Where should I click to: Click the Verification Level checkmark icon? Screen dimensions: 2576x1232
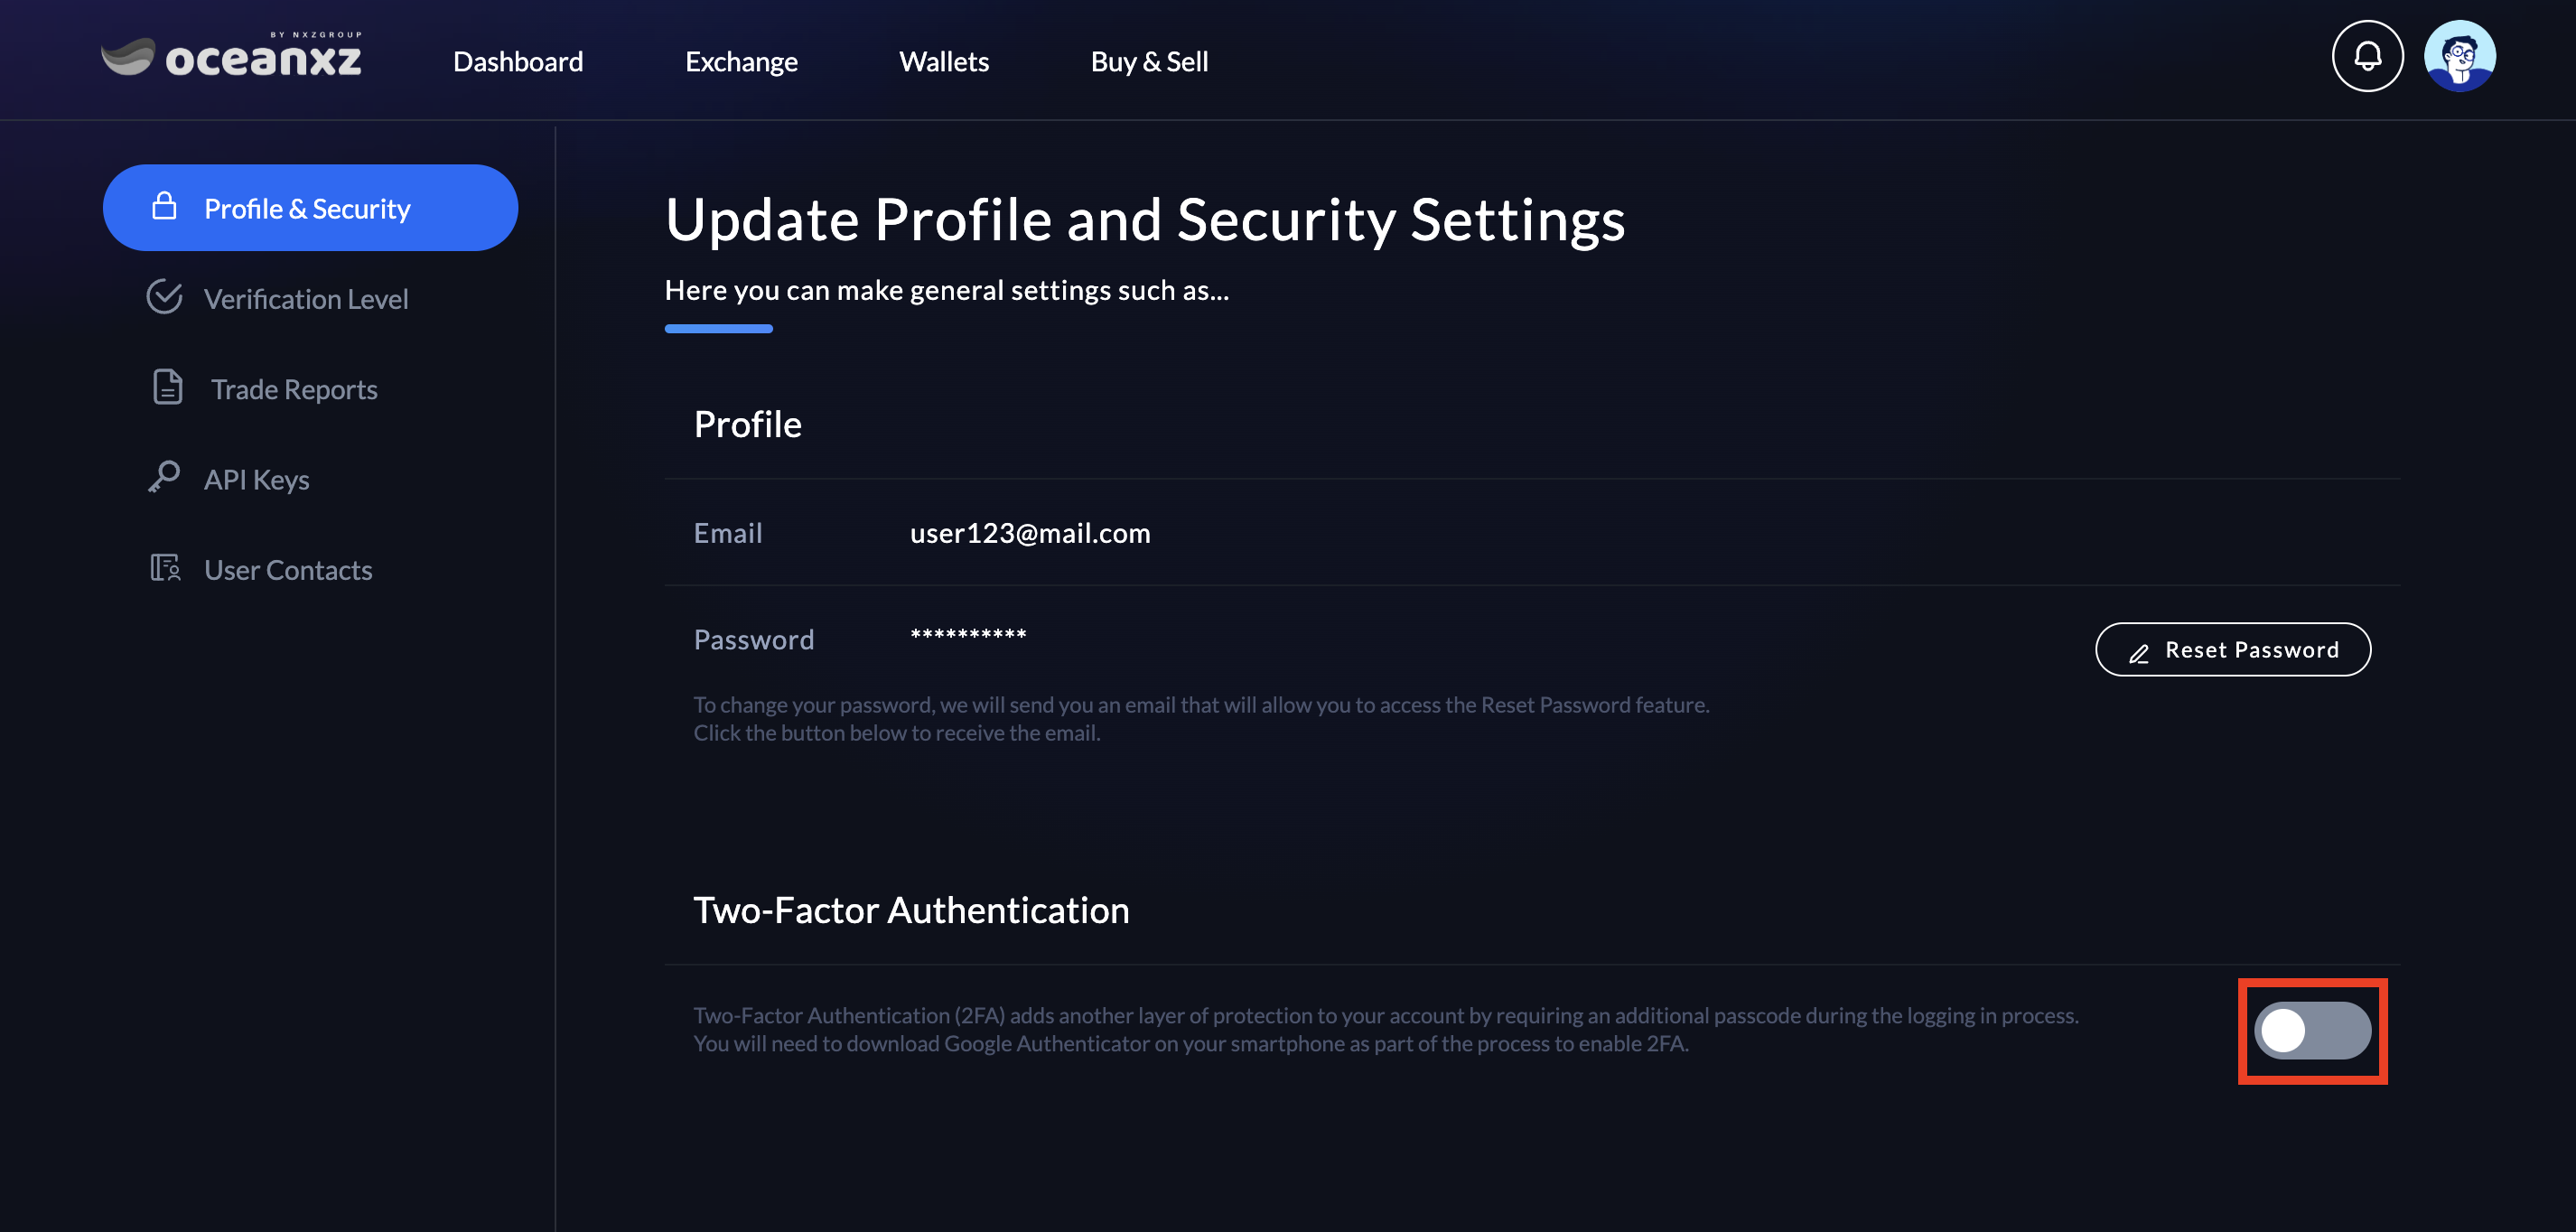point(164,297)
